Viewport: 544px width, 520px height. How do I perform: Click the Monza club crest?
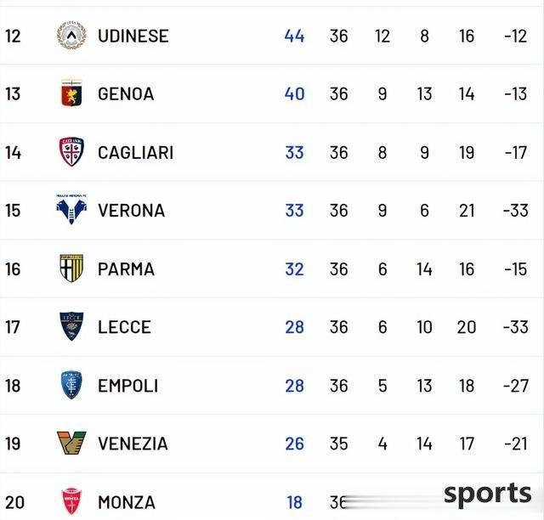[x=71, y=501]
